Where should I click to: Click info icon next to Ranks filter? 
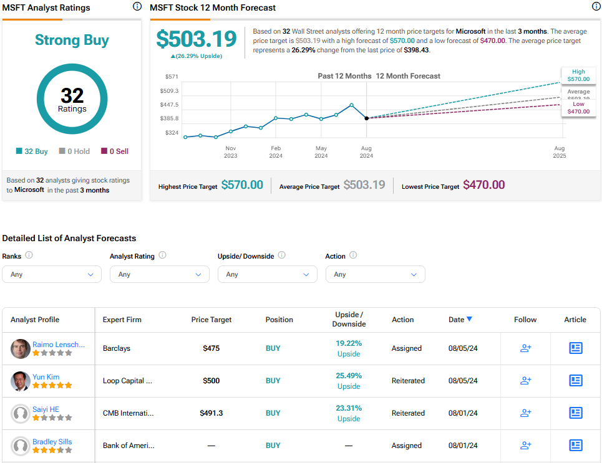click(29, 255)
